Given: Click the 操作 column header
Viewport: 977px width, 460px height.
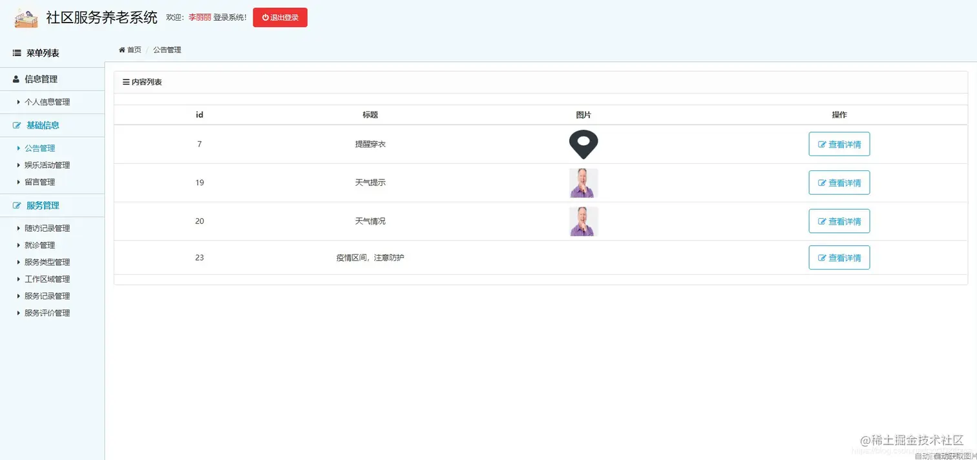Looking at the screenshot, I should [x=839, y=115].
